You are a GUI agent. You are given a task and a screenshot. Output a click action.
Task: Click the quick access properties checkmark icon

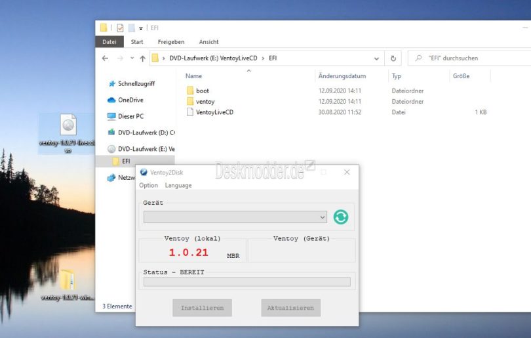coord(120,28)
